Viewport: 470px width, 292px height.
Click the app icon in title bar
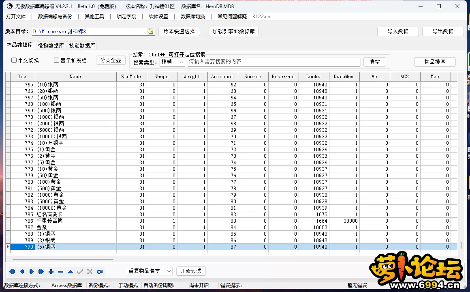click(9, 6)
